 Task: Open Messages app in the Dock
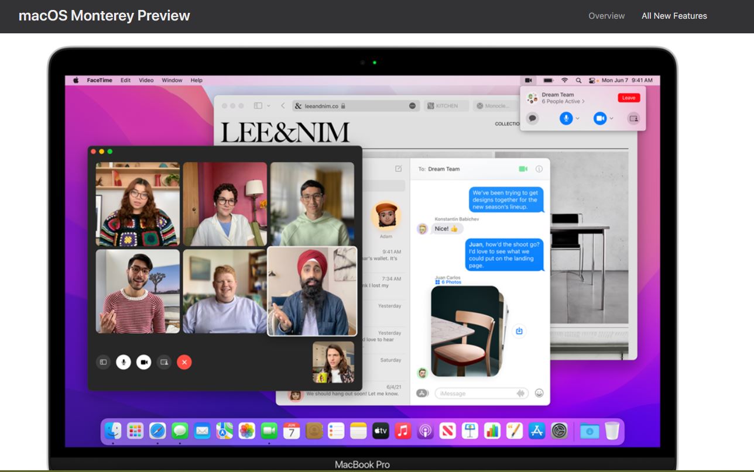pos(180,431)
